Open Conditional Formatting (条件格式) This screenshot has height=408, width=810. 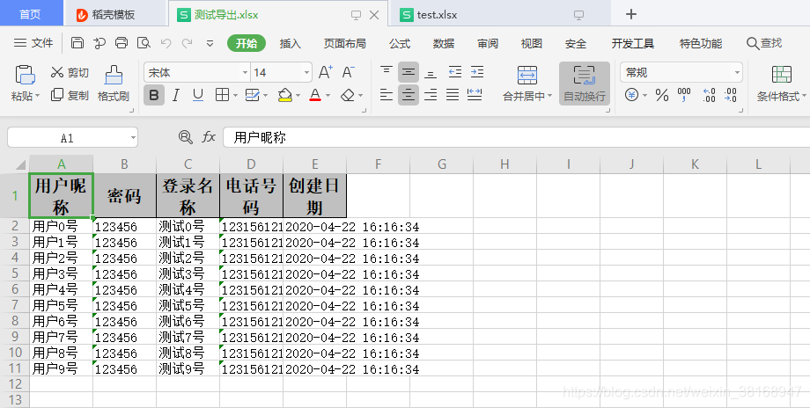click(x=781, y=83)
